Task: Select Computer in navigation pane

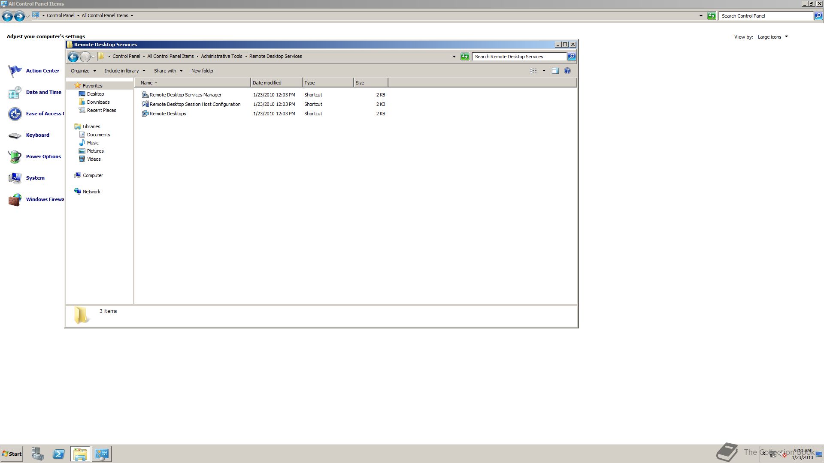Action: coord(89,175)
